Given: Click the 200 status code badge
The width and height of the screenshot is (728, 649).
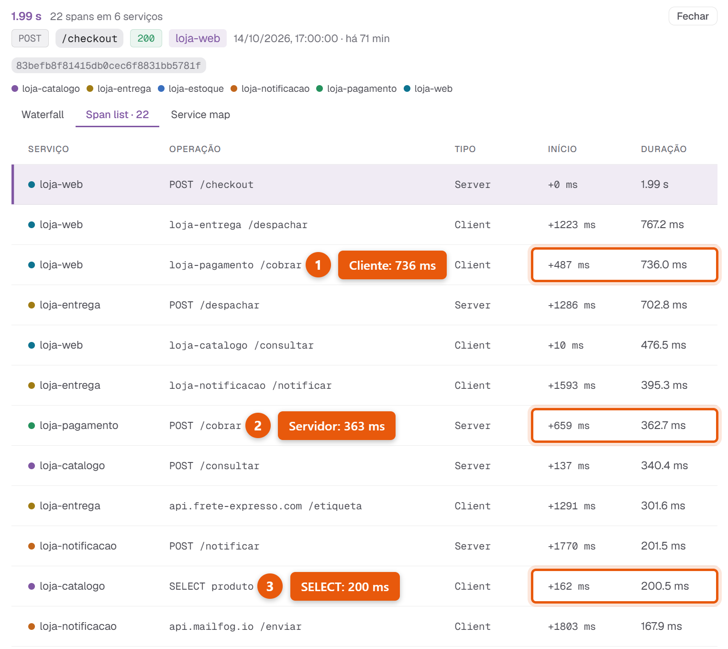Looking at the screenshot, I should click(146, 38).
